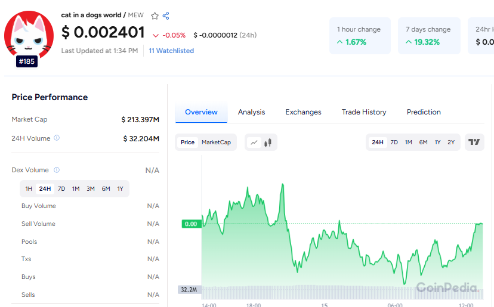Click the Sells row label
Image resolution: width=494 pixels, height=307 pixels.
[28, 294]
